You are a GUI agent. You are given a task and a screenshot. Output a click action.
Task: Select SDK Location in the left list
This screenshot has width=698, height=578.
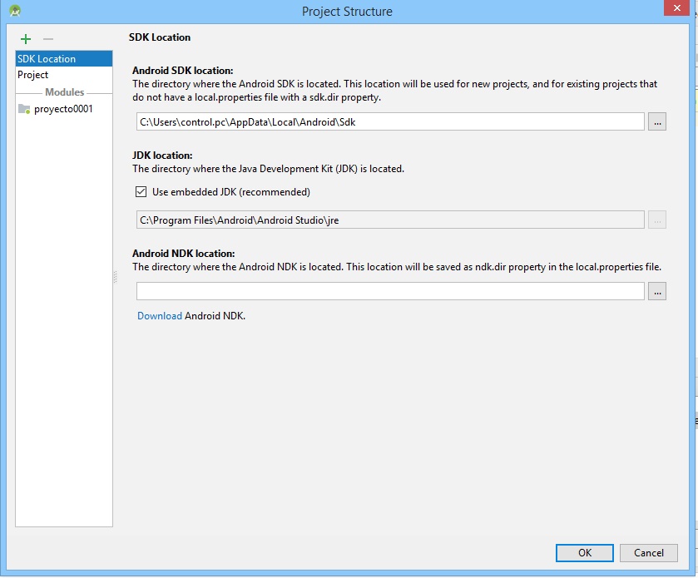[47, 59]
